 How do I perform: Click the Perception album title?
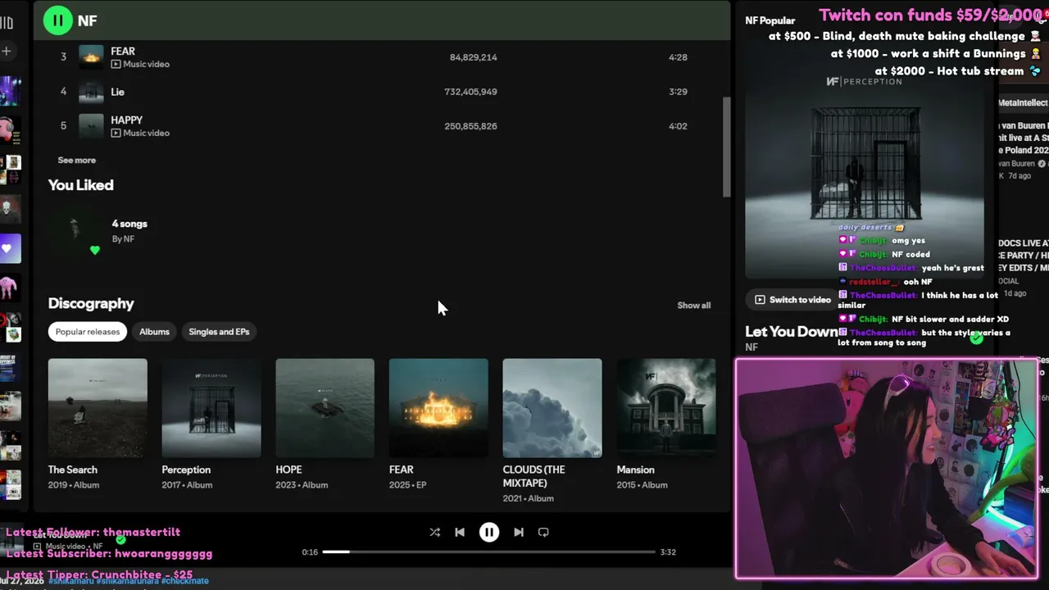[186, 470]
